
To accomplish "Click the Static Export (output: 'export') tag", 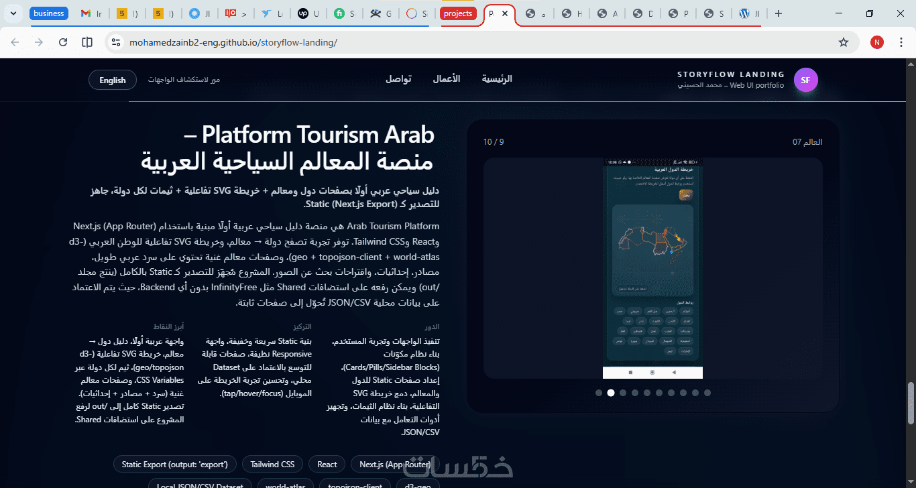I will pyautogui.click(x=175, y=464).
